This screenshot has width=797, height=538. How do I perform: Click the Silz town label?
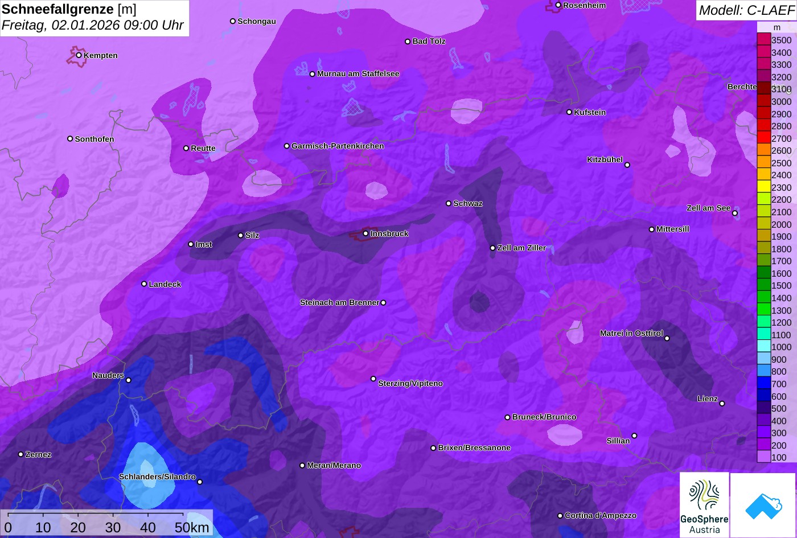[252, 235]
